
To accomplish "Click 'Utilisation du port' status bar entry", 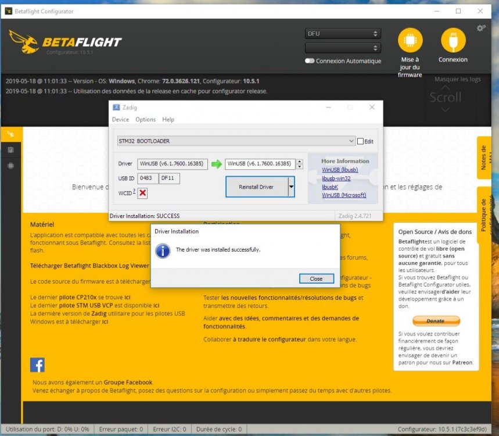I will (48, 429).
